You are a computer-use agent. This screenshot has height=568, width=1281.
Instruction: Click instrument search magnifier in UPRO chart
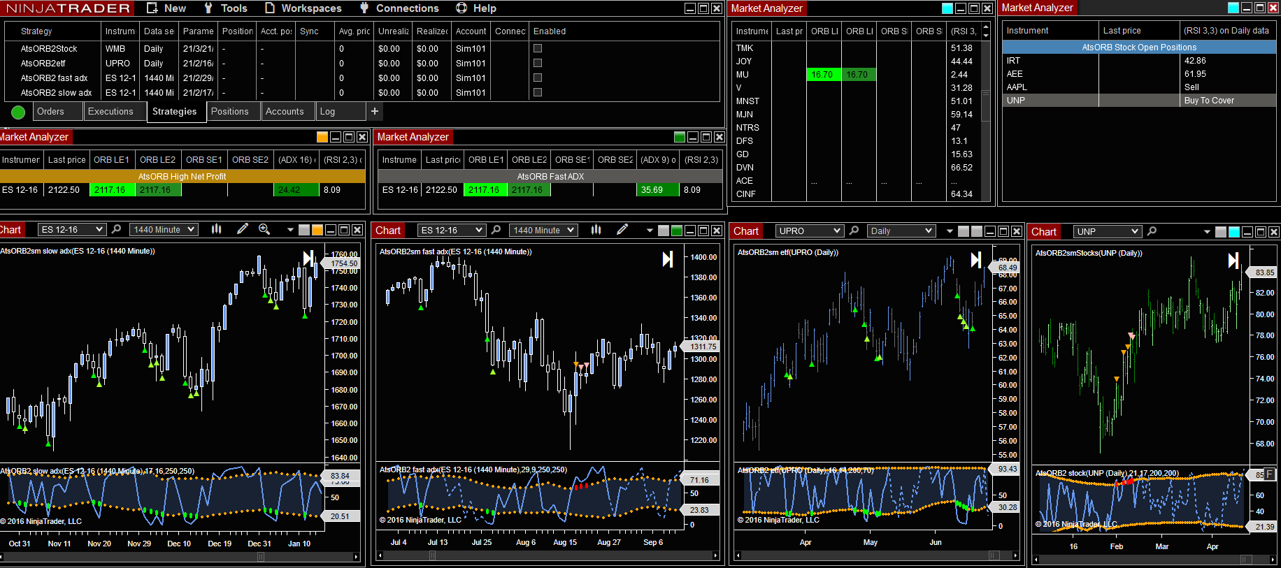pyautogui.click(x=854, y=231)
